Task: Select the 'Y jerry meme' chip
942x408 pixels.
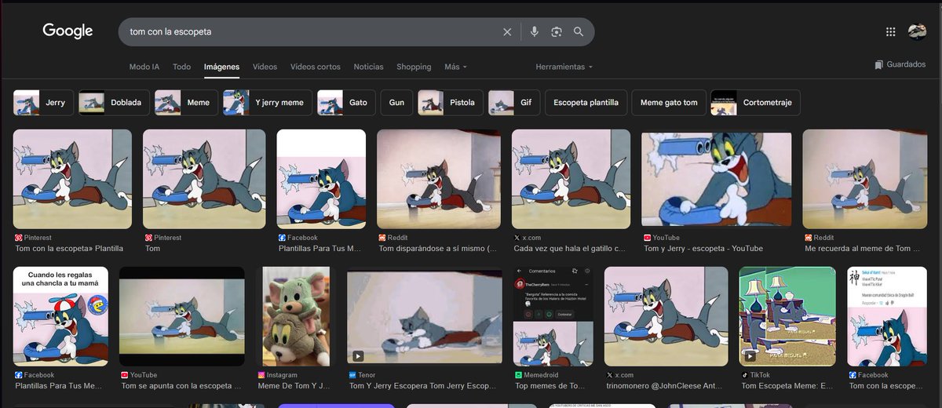Action: pos(268,103)
